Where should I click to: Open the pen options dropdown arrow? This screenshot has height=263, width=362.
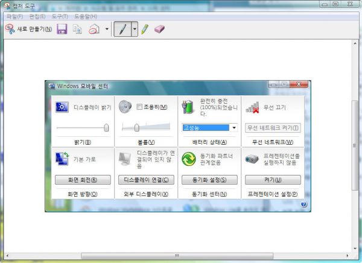pos(135,29)
